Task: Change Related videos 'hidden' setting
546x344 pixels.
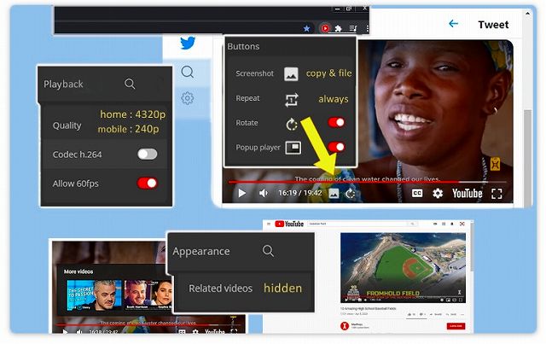Action: click(282, 289)
